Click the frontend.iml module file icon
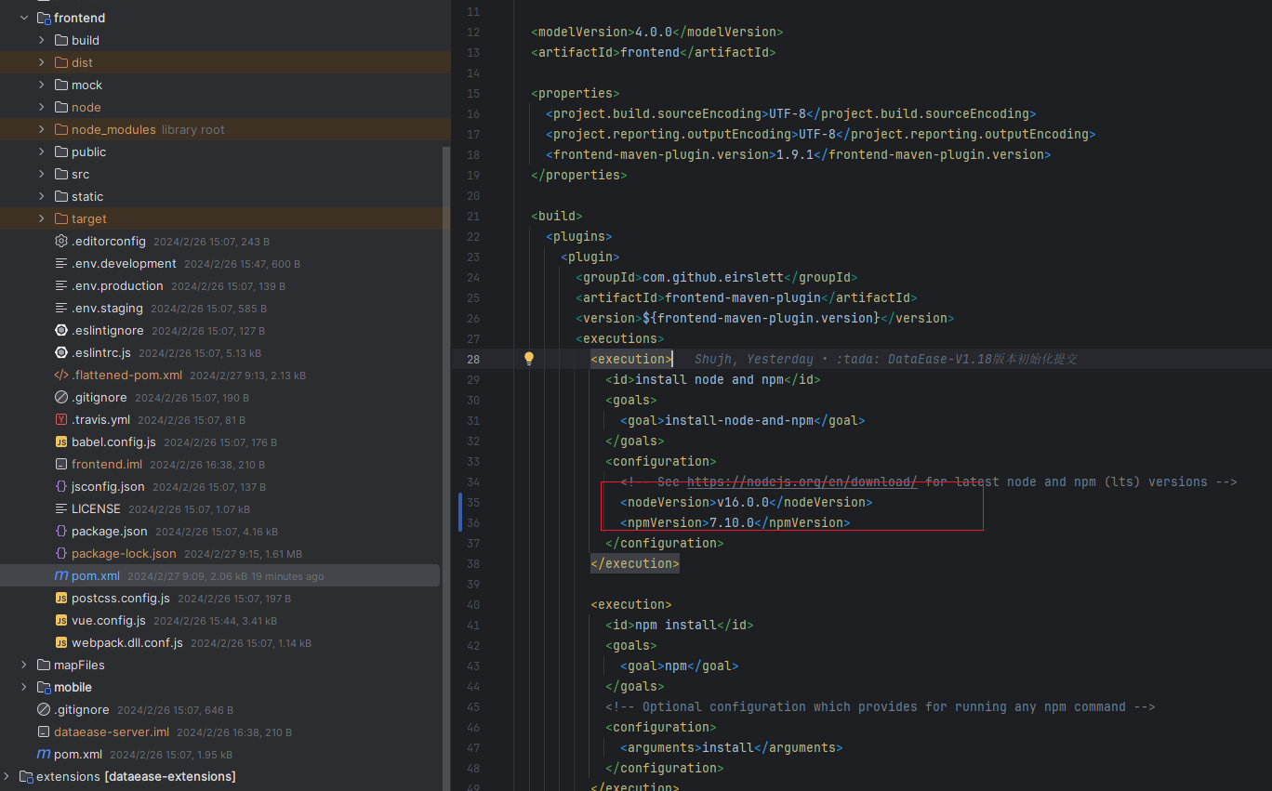Screen dimensions: 1272x791 coord(61,464)
